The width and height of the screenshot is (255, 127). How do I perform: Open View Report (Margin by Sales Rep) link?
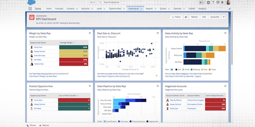[x=43, y=76]
